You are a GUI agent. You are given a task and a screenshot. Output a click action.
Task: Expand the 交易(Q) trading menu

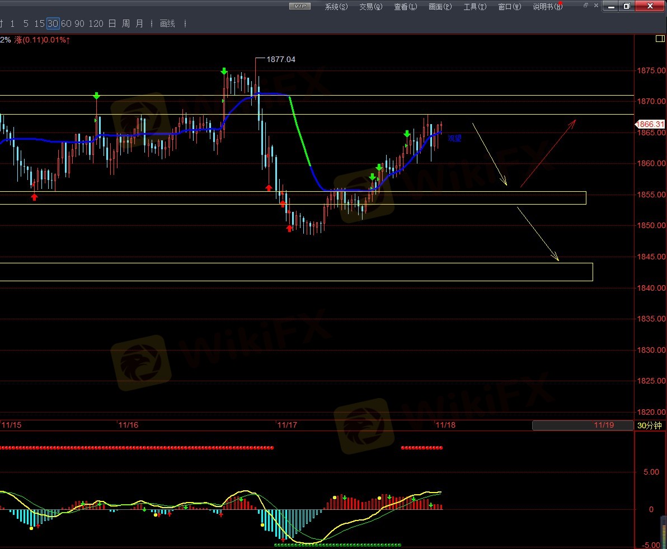tap(370, 7)
